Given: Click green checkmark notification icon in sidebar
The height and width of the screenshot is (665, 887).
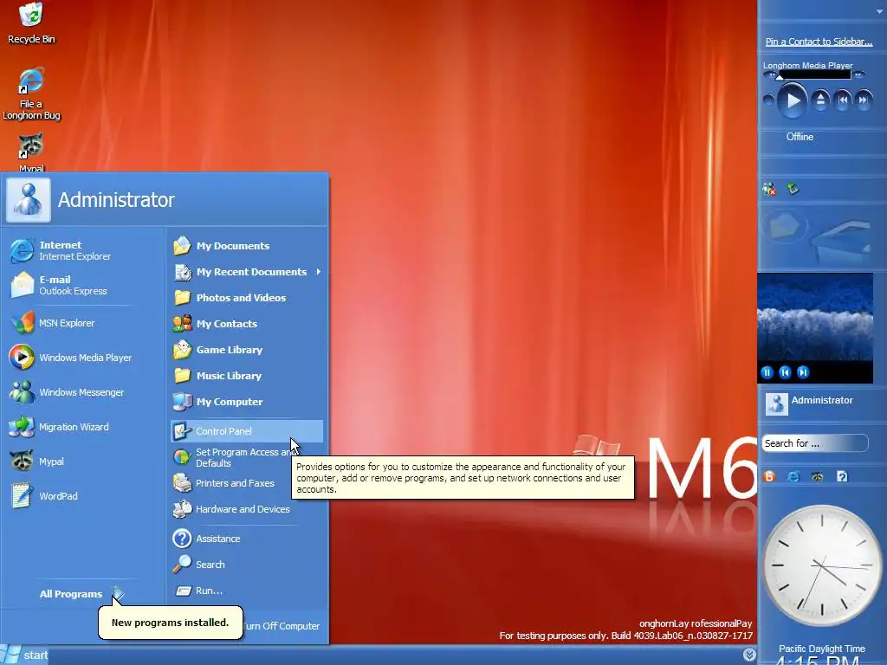Looking at the screenshot, I should pos(793,188).
